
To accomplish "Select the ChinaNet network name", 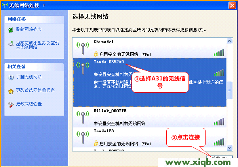I will coord(103,42).
